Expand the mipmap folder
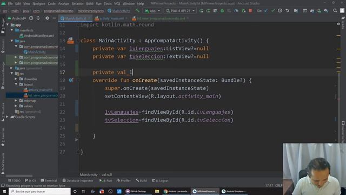 point(16,101)
